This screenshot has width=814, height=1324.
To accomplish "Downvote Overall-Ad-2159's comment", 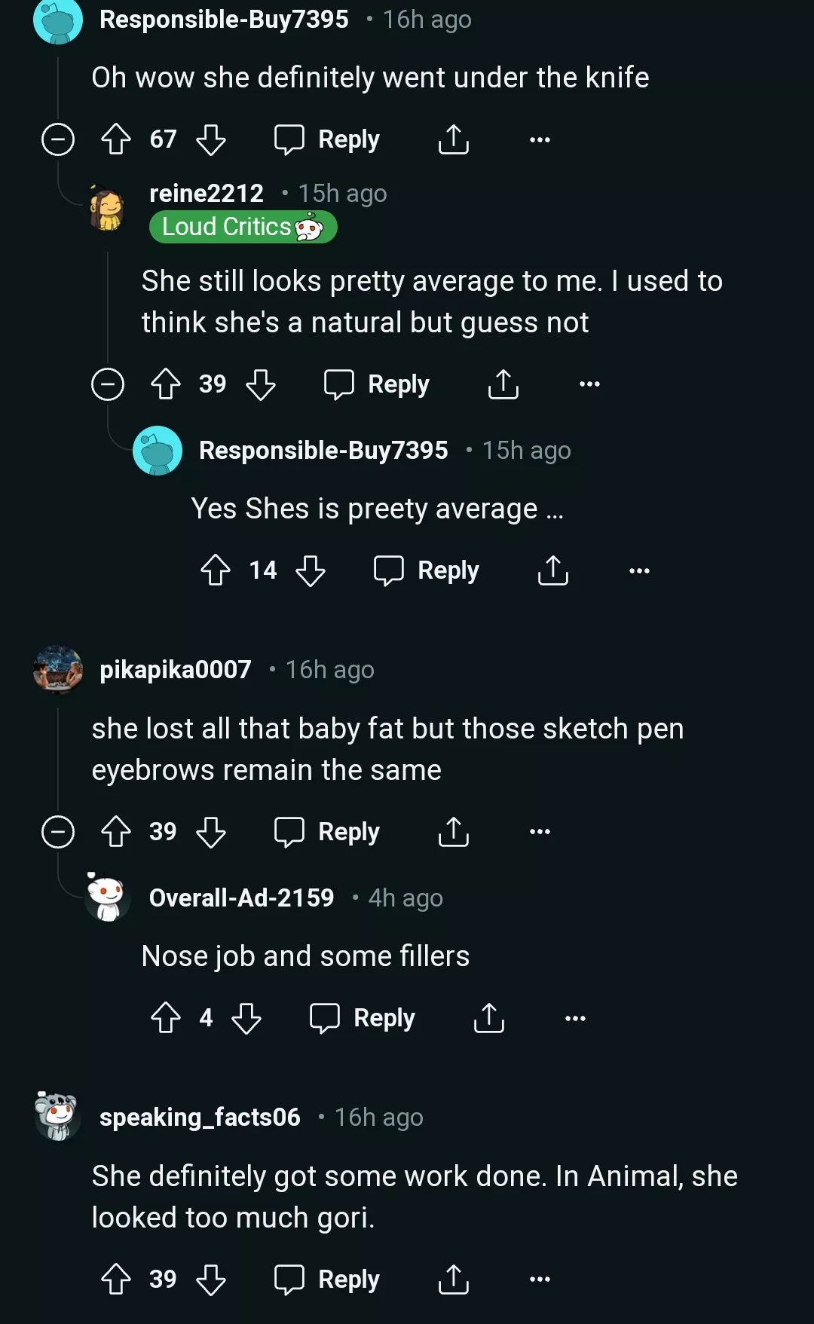I will point(246,1018).
